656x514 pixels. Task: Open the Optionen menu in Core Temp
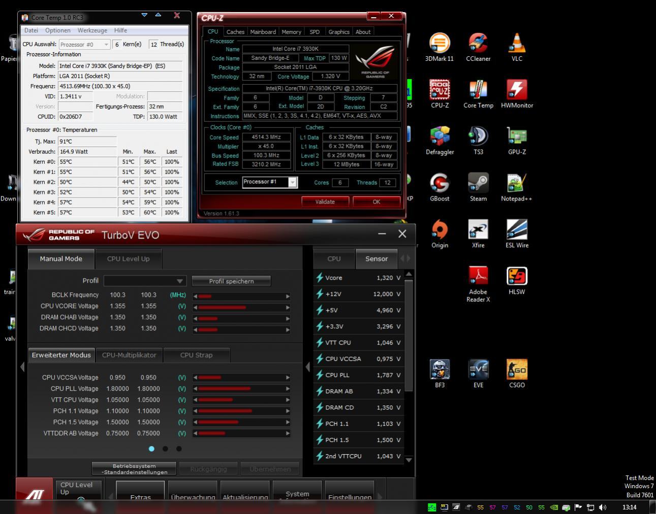[58, 30]
